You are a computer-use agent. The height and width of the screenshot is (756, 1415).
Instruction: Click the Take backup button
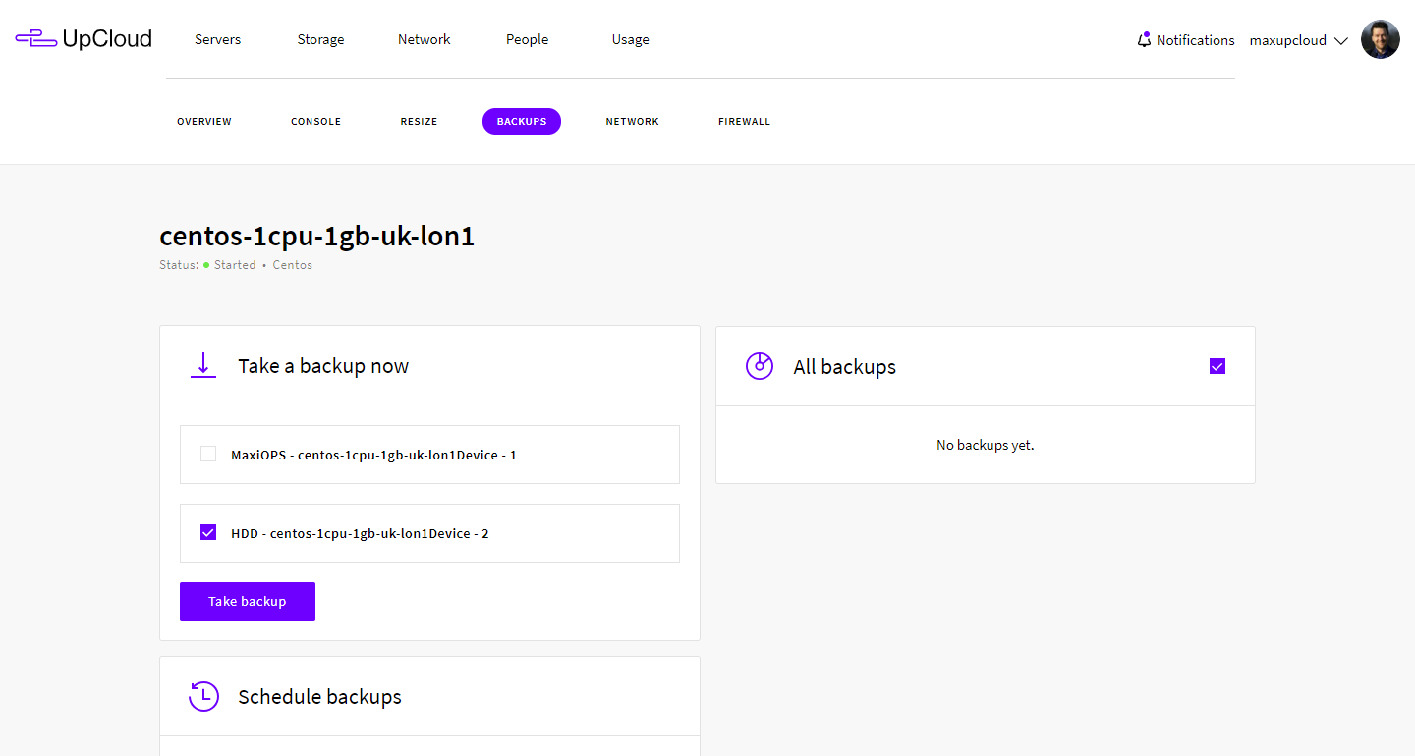248,601
